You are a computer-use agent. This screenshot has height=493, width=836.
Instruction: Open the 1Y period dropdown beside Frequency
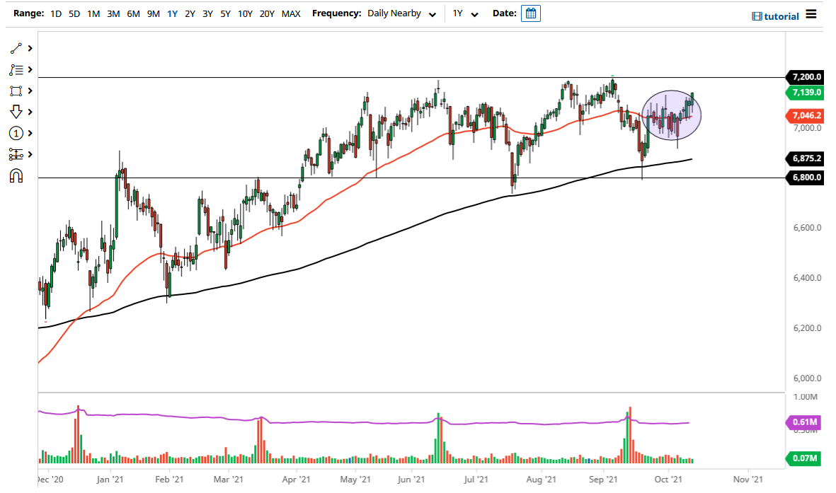coord(464,13)
